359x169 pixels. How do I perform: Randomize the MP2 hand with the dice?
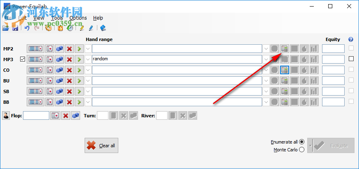60,49
